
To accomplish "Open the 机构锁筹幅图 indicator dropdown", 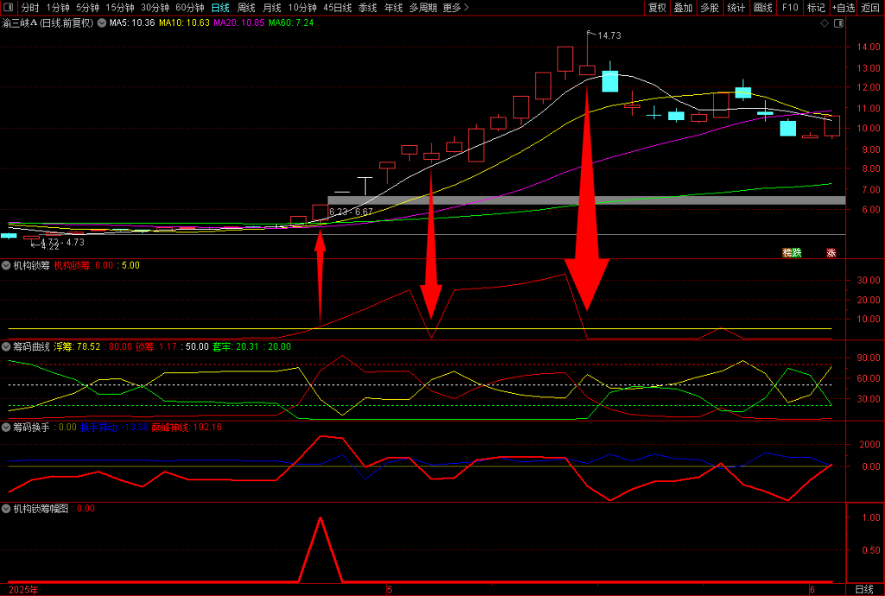I will [x=6, y=509].
